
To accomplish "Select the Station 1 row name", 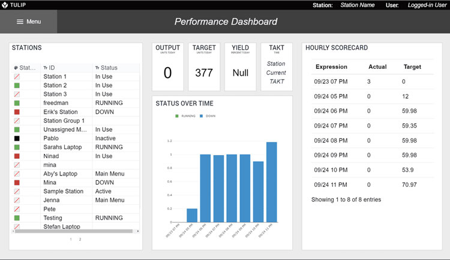I will click(x=55, y=77).
